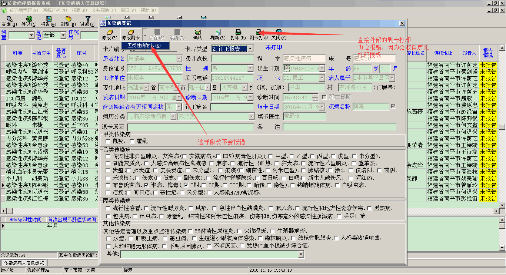Click the 刷新 refresh icon
Viewport: 506px width, 275px height.
tap(217, 32)
